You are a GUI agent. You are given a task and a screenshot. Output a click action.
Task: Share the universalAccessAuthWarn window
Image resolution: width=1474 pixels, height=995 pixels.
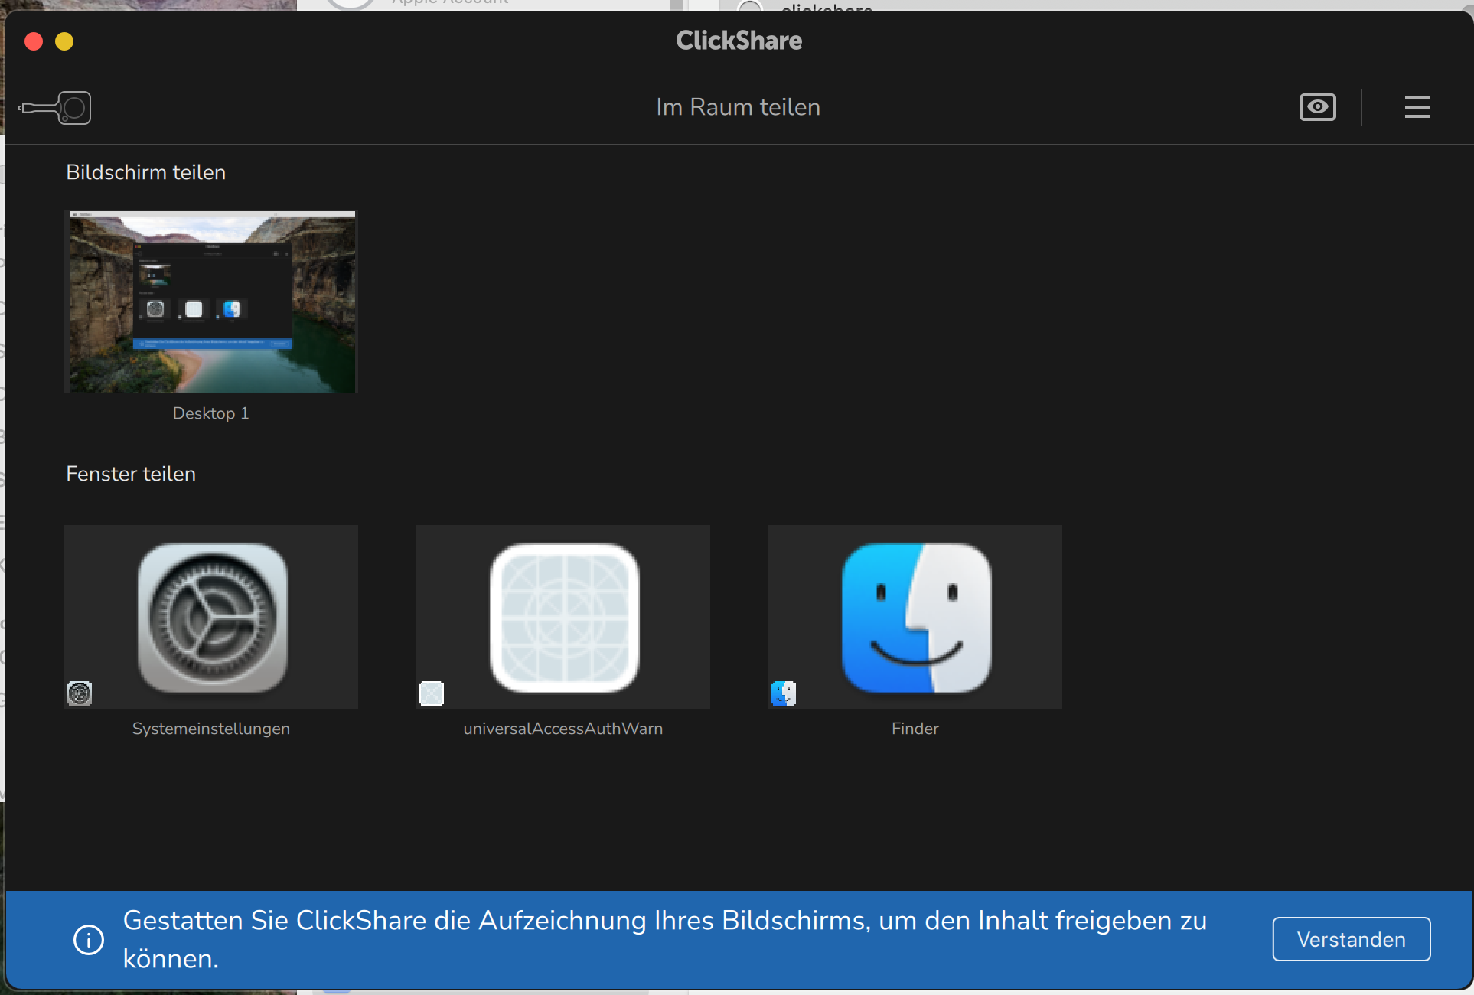[x=563, y=617]
